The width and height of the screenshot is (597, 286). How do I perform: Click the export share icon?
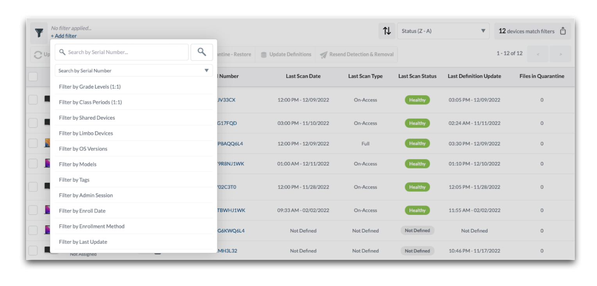[x=563, y=31]
